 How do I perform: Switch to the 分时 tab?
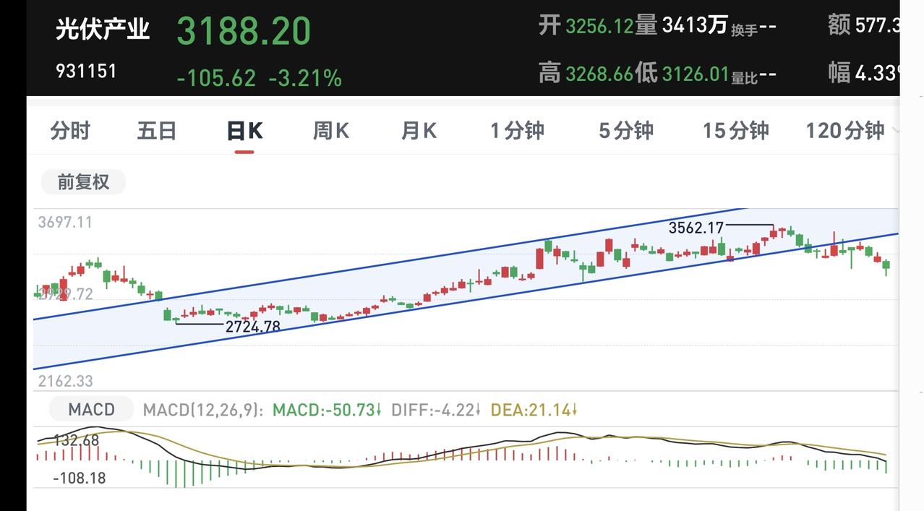(x=70, y=131)
